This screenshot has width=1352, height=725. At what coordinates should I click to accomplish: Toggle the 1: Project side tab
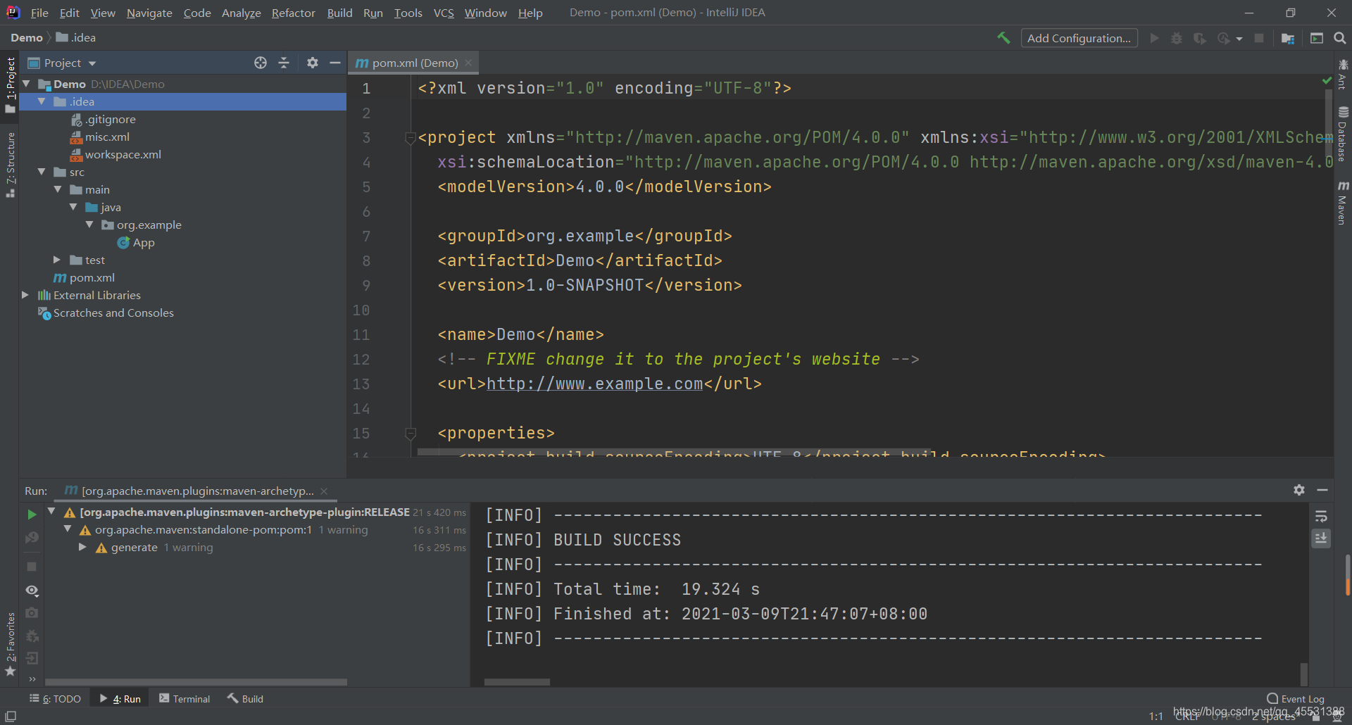tap(10, 84)
